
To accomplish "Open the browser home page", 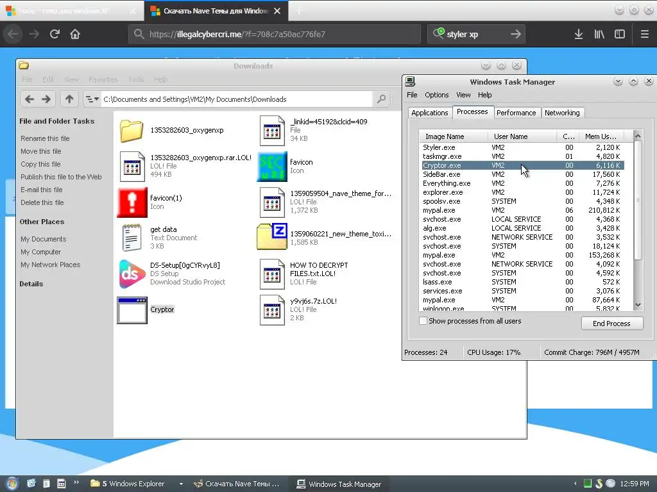I will 75,34.
